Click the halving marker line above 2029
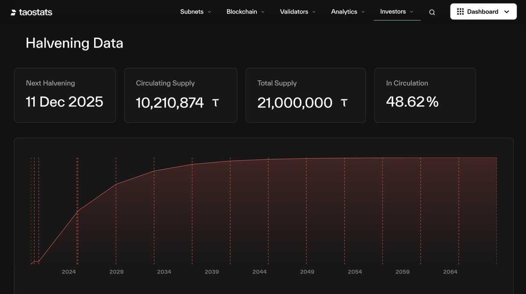526x294 pixels. click(116, 210)
